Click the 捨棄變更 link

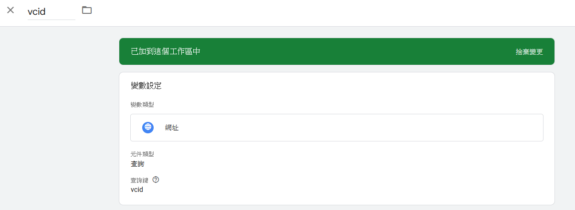(529, 52)
